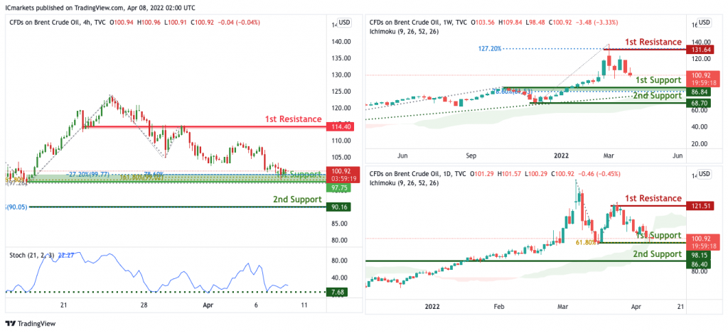
Task: Open the USD currency selector on weekly chart
Action: pos(705,22)
